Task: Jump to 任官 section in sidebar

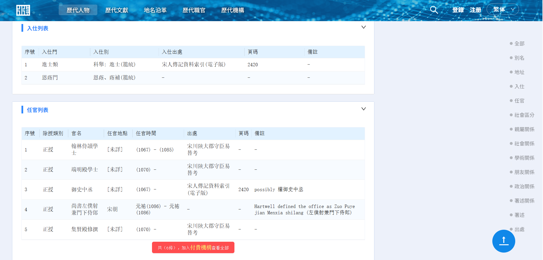Action: click(519, 101)
